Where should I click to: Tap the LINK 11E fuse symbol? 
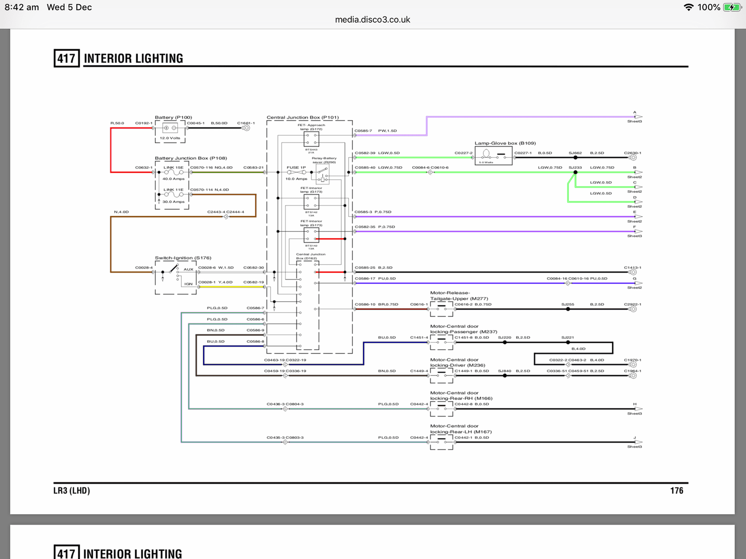tap(173, 195)
